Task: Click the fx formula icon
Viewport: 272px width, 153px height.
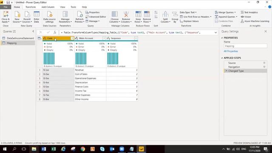Action: (55, 32)
